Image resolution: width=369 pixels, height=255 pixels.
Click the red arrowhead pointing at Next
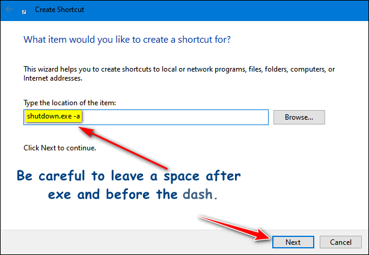pyautogui.click(x=263, y=235)
